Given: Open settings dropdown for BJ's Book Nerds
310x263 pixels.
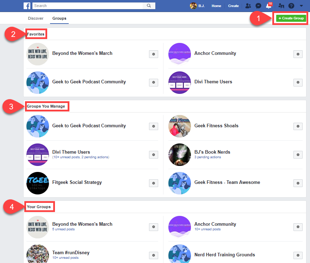Looking at the screenshot, I should [x=298, y=154].
